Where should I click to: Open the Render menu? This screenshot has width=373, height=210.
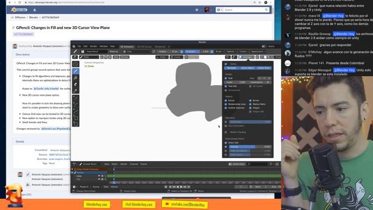pos(93,47)
